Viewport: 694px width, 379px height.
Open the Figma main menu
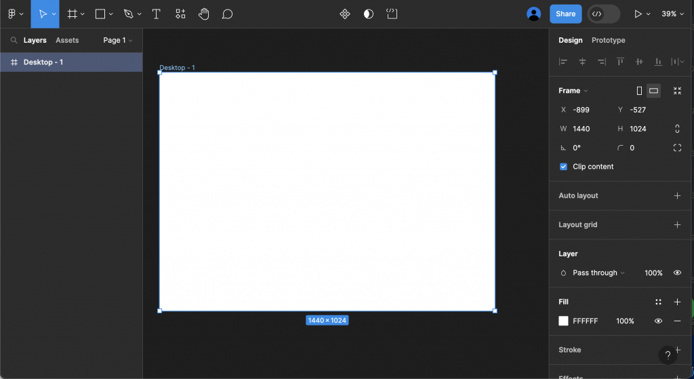[x=15, y=14]
